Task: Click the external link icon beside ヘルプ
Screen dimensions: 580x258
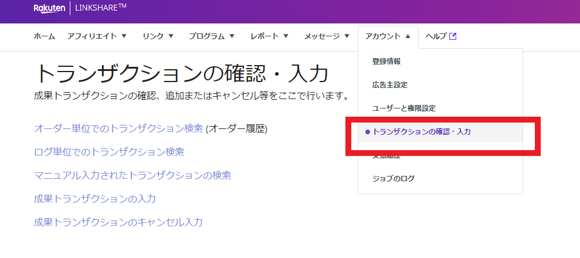Action: point(452,36)
